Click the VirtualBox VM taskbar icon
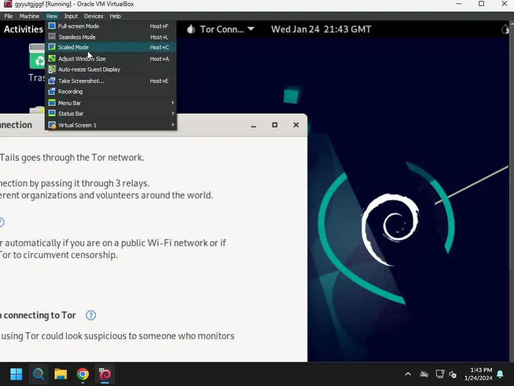 pos(105,374)
